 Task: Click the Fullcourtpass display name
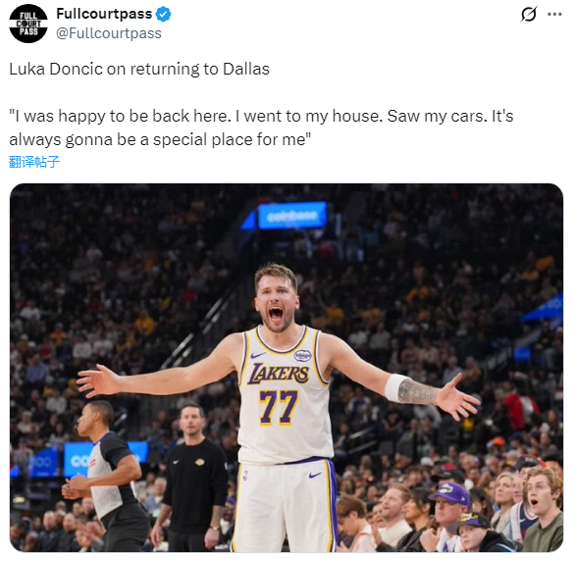(104, 14)
